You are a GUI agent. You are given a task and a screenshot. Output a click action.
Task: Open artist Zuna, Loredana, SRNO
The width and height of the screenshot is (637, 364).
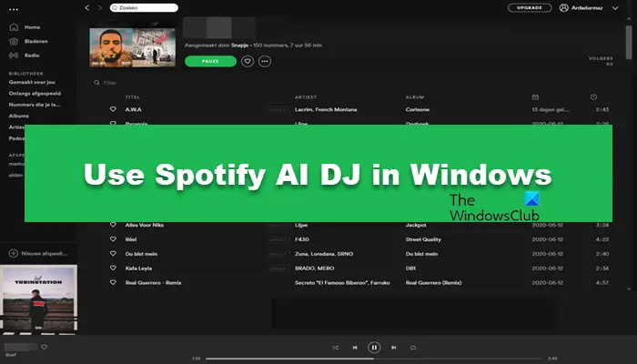pos(324,254)
